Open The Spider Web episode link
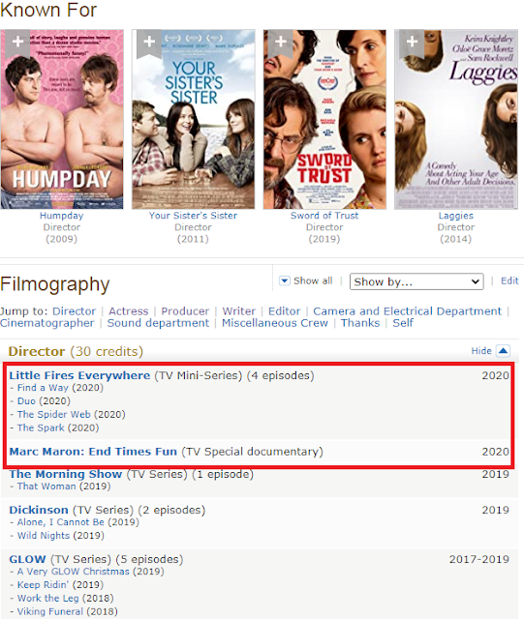The image size is (524, 619). (54, 414)
